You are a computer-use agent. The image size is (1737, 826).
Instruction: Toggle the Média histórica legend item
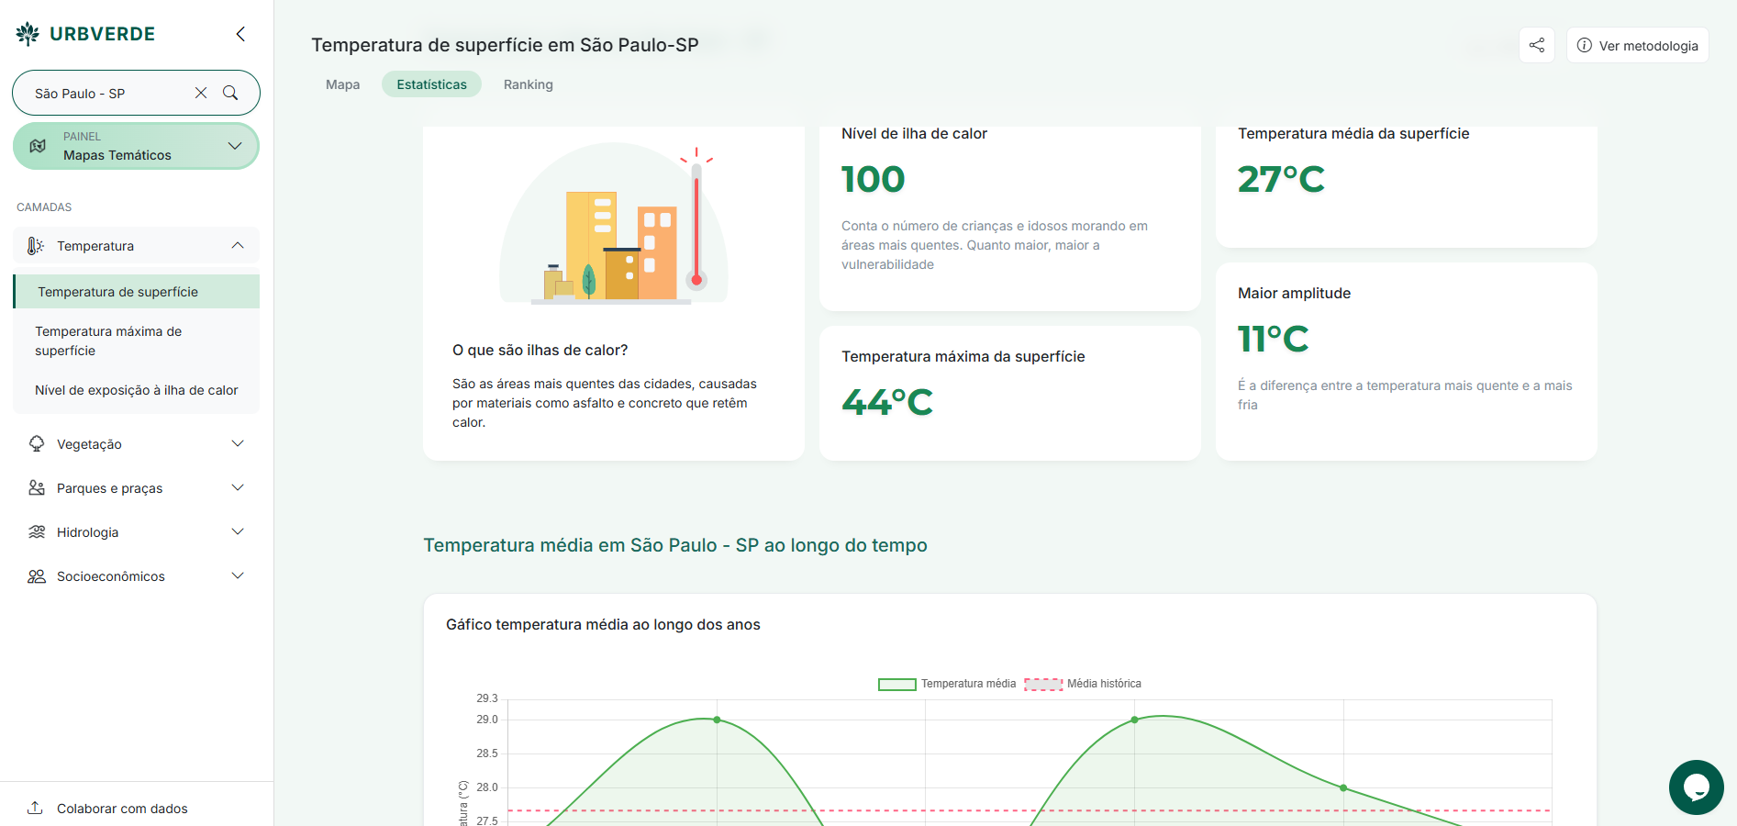[x=1083, y=684]
